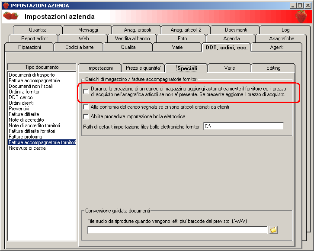This screenshot has width=314, height=251.
Task: Click the Tipo documento list header
Action: 42,67
